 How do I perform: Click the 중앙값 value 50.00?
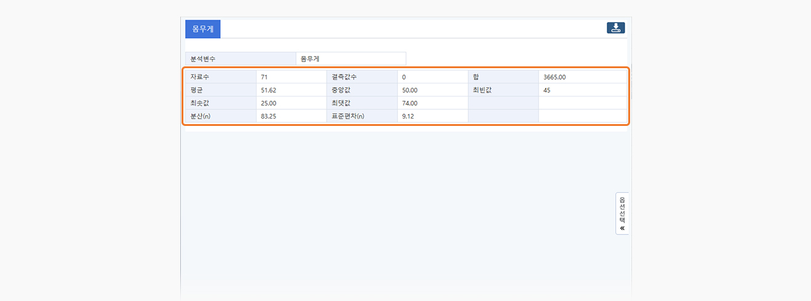click(432, 90)
